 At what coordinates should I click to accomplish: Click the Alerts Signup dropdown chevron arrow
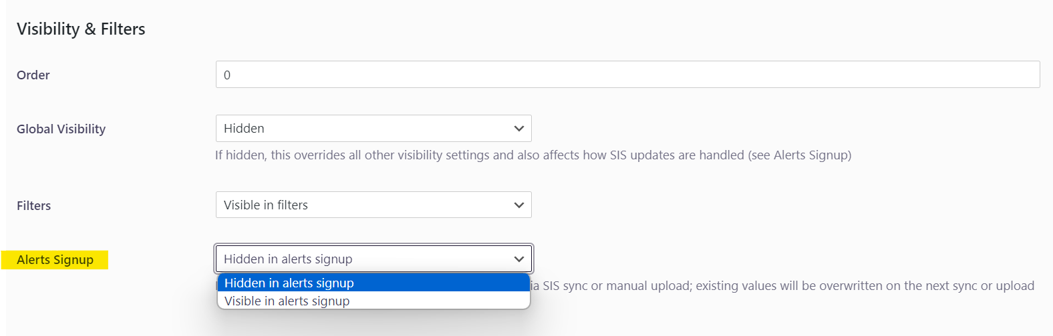518,259
